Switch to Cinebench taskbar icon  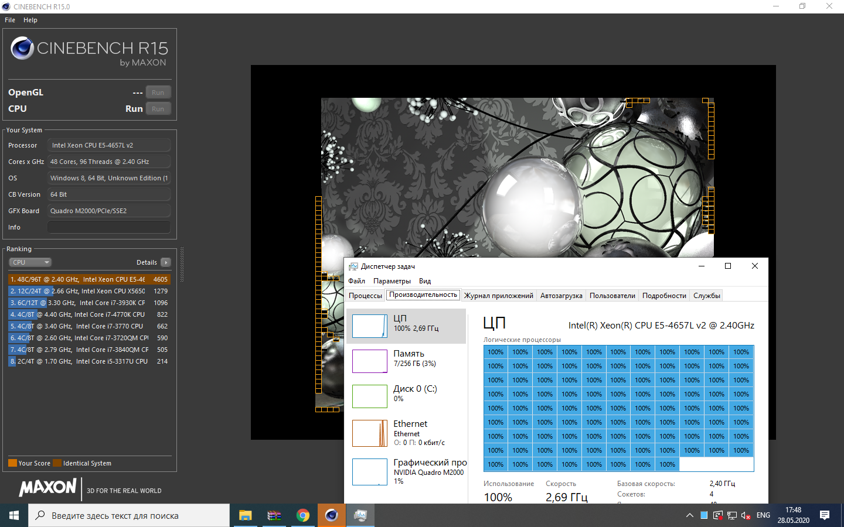pyautogui.click(x=331, y=515)
